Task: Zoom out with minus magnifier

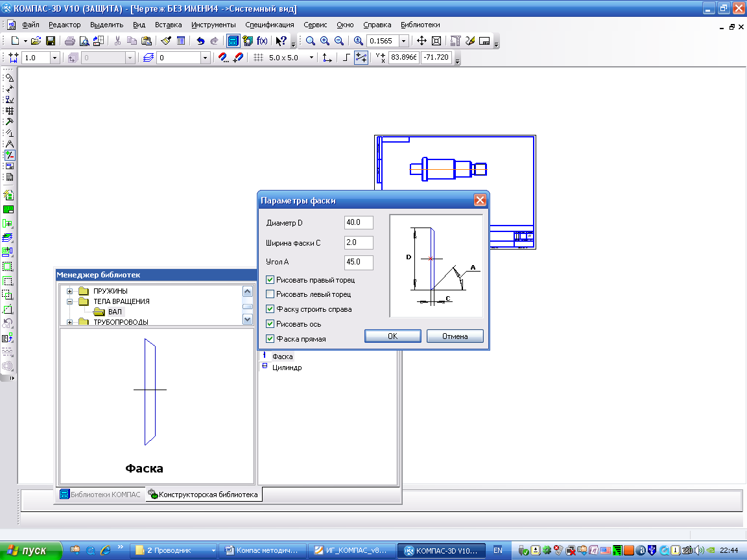Action: pyautogui.click(x=339, y=41)
